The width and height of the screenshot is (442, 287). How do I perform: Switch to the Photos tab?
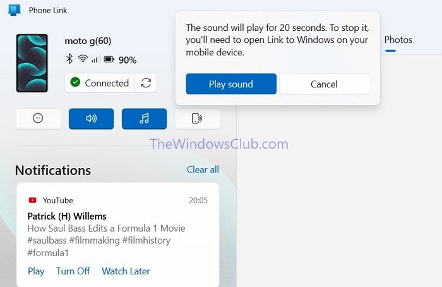tap(398, 40)
